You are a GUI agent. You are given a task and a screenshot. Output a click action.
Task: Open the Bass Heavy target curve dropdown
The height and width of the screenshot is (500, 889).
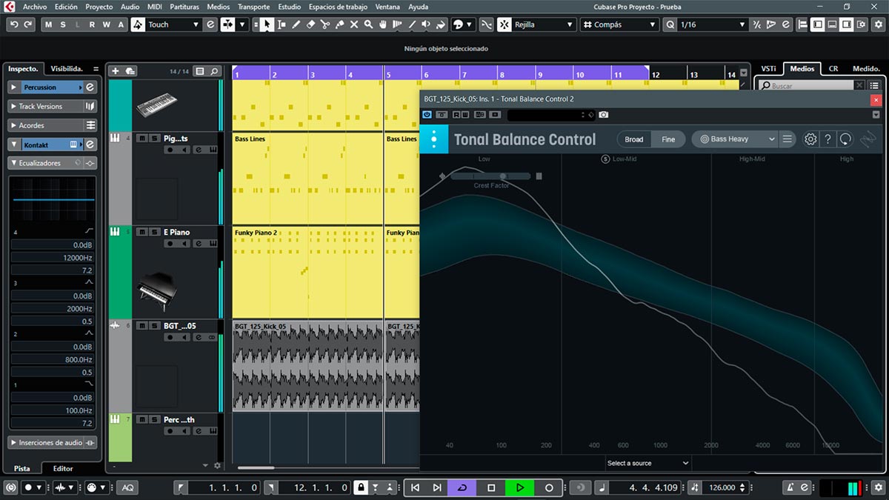(x=735, y=139)
